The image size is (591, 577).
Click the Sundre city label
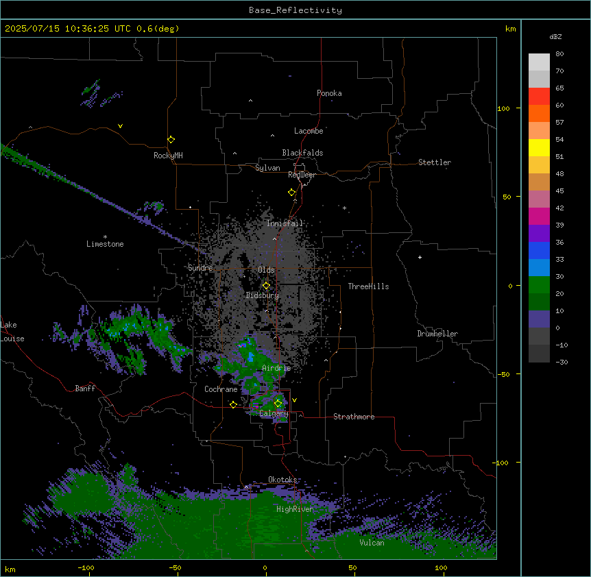(200, 268)
